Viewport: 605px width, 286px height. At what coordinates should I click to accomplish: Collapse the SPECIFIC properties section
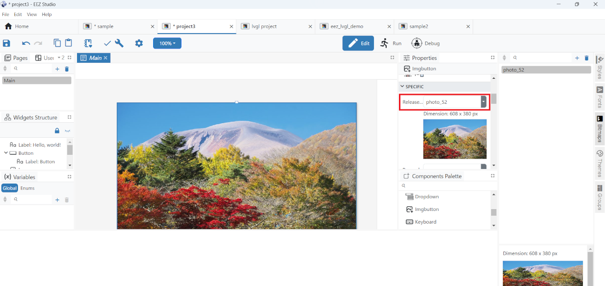tap(402, 87)
